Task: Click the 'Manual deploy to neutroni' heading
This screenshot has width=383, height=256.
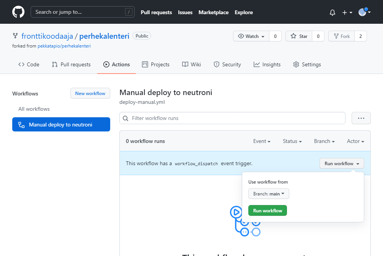Action: (x=166, y=93)
